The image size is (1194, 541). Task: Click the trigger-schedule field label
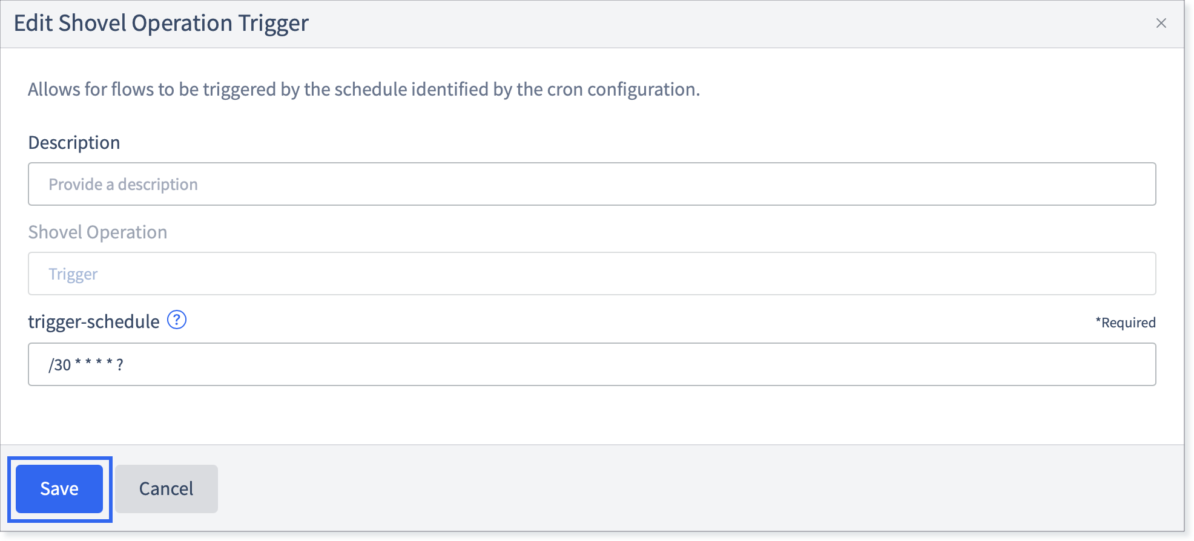(94, 321)
